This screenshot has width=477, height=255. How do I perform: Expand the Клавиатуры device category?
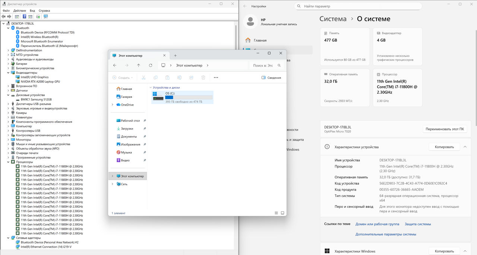(x=8, y=117)
